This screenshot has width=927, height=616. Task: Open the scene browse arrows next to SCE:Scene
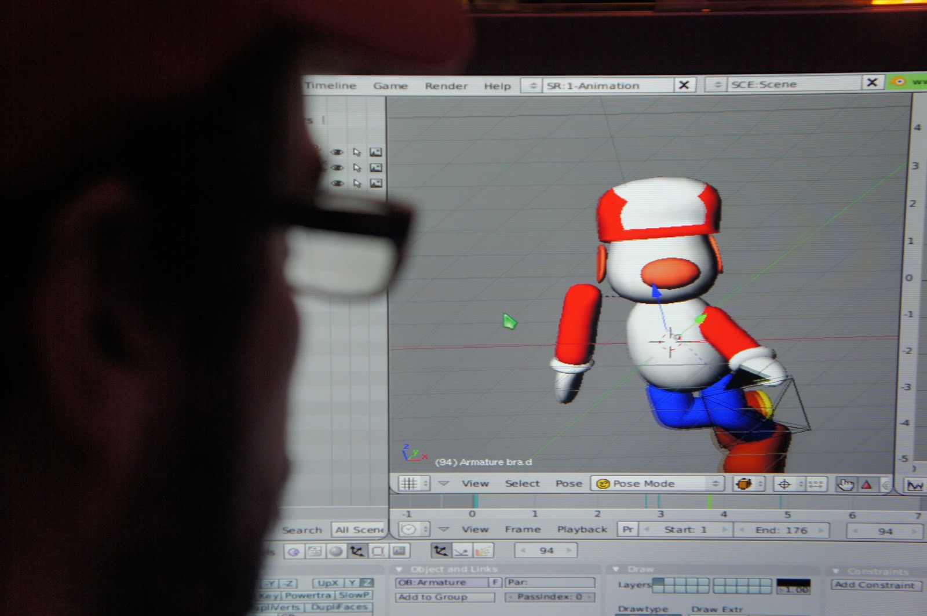717,85
